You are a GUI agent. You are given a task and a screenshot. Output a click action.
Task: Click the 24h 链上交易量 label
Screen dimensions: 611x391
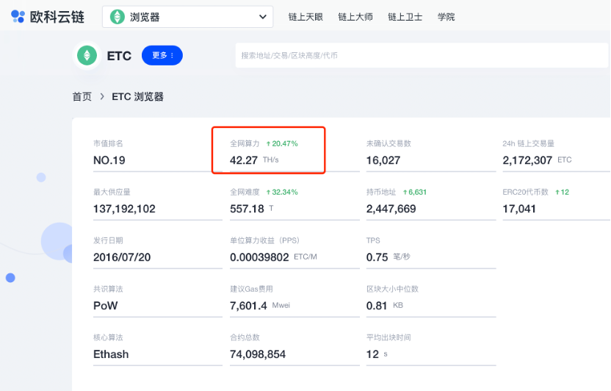click(x=529, y=143)
